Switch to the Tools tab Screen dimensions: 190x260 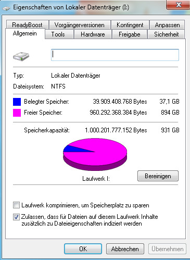point(58,34)
